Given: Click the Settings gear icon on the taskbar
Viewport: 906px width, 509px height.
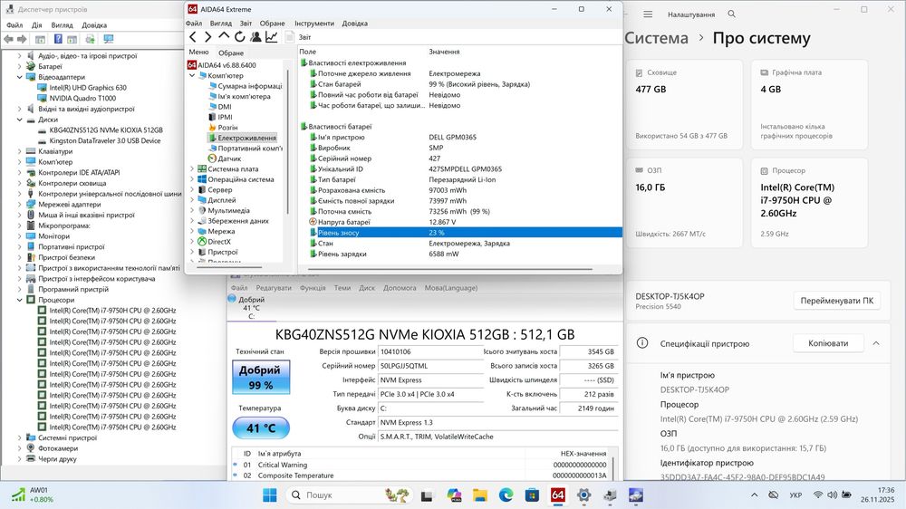Looking at the screenshot, I should 583,495.
